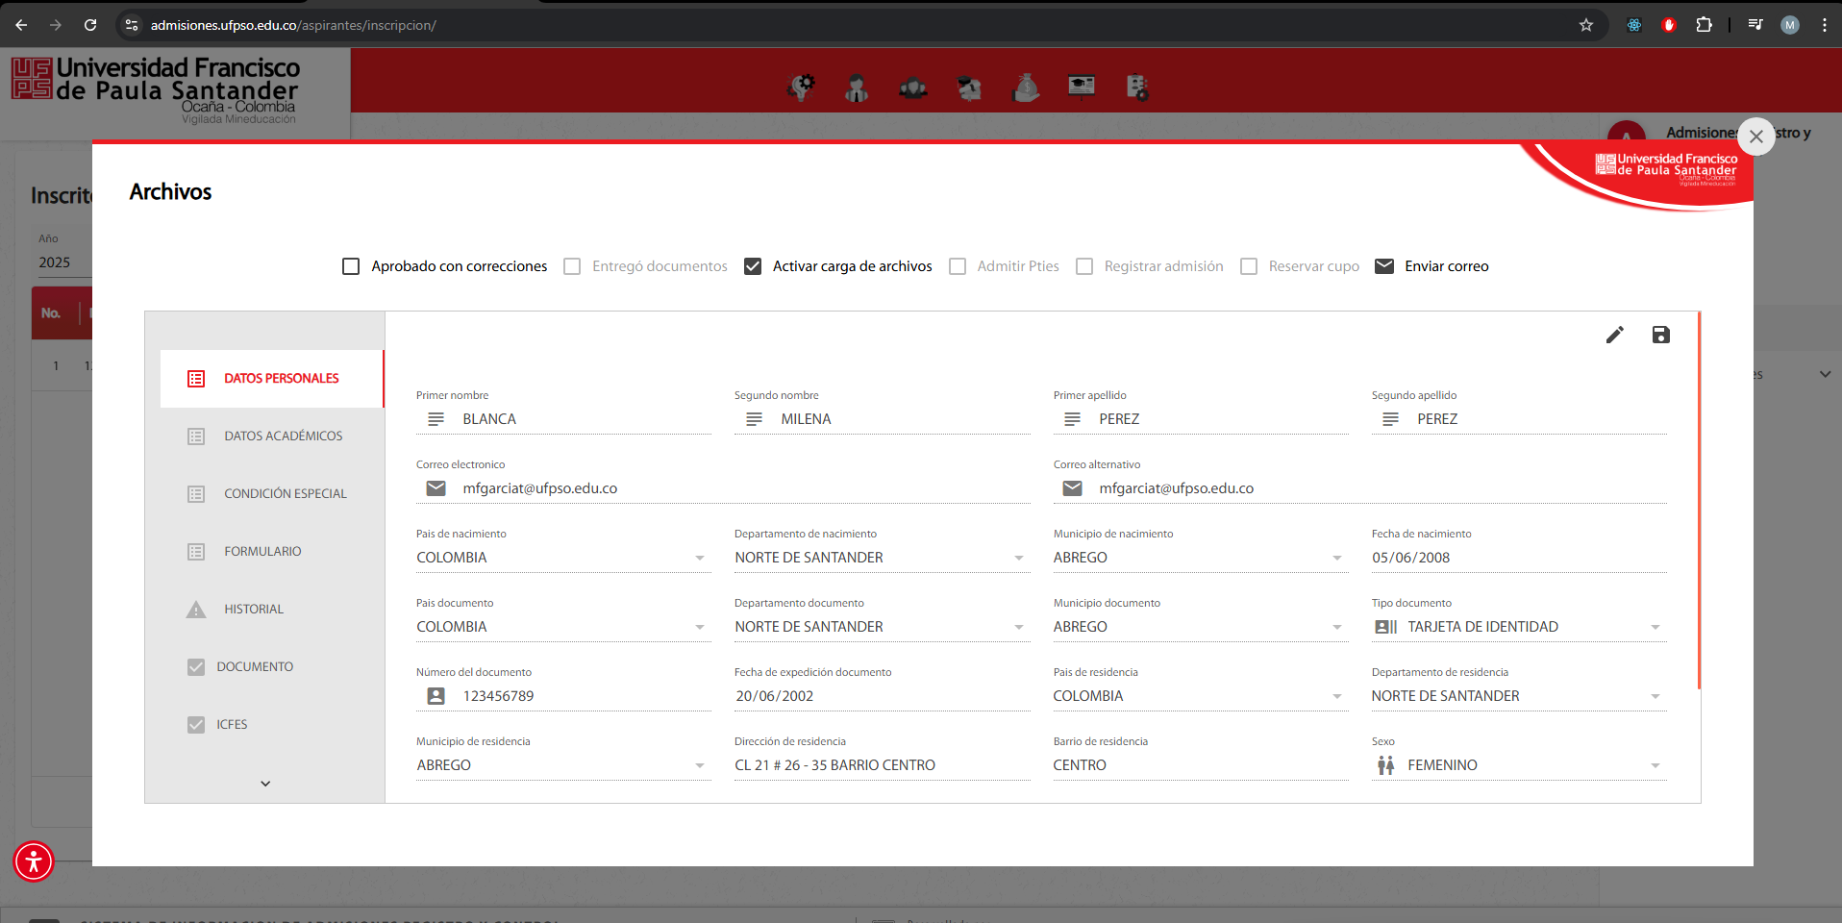Enable Aprobado con correcciones checkbox
Image resolution: width=1842 pixels, height=923 pixels.
351,266
